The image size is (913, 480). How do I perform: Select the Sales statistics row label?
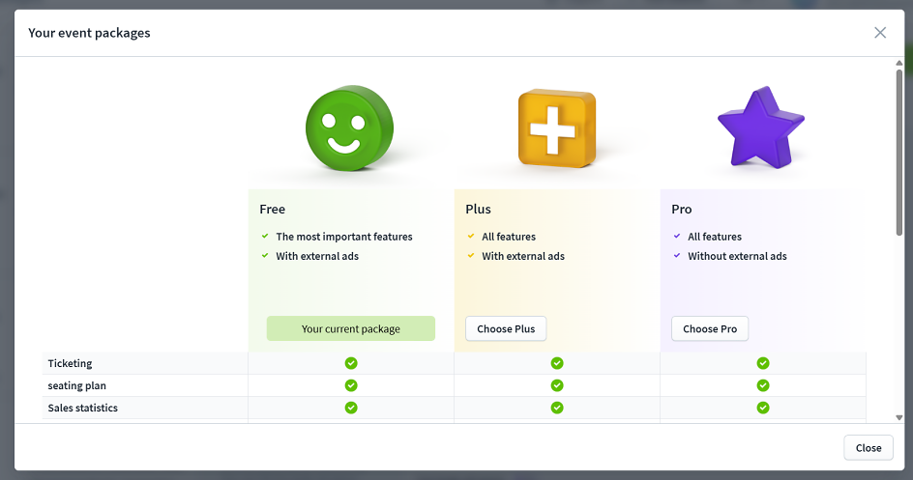coord(83,408)
